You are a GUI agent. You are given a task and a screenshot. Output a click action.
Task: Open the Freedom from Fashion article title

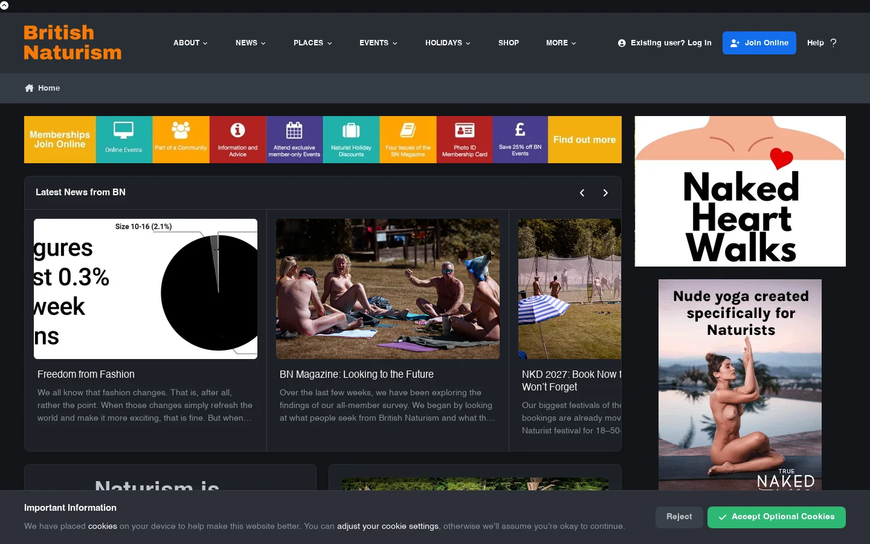pyautogui.click(x=86, y=374)
